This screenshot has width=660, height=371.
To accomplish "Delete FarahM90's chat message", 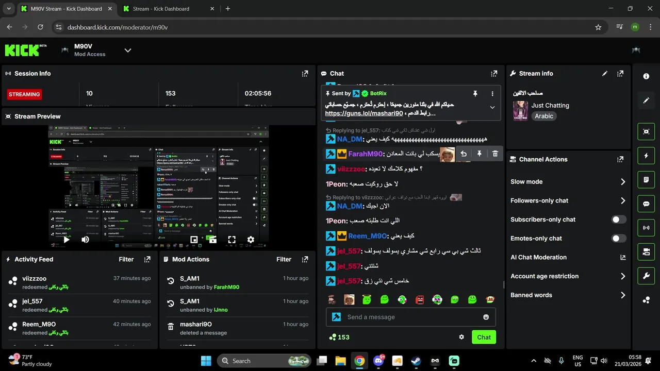I will pyautogui.click(x=495, y=154).
